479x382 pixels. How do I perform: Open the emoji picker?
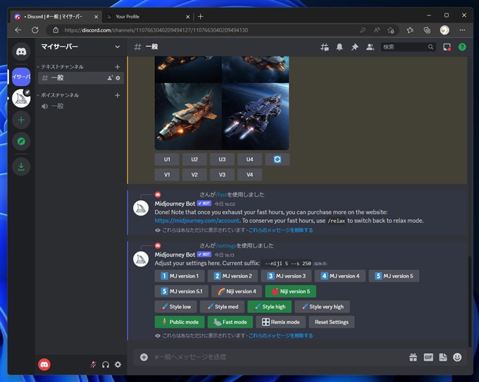(457, 357)
